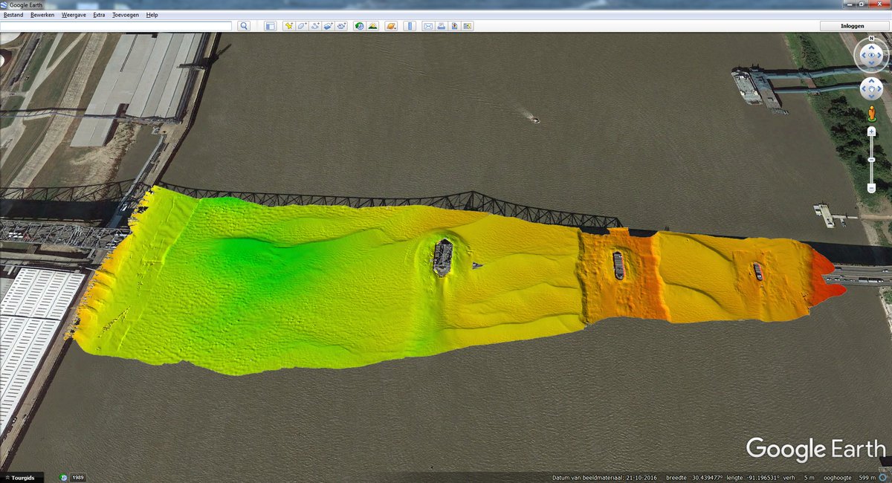
Task: Click the Print icon in toolbar
Action: (x=441, y=26)
